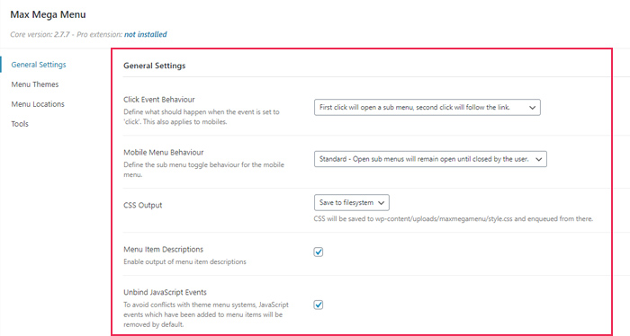Click the 'Define what should happen when the event' description
This screenshot has width=630, height=336.
[x=202, y=117]
